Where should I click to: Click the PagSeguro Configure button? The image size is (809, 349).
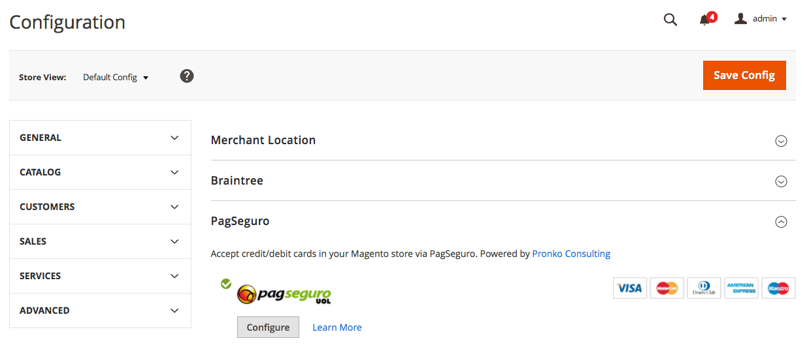point(268,327)
